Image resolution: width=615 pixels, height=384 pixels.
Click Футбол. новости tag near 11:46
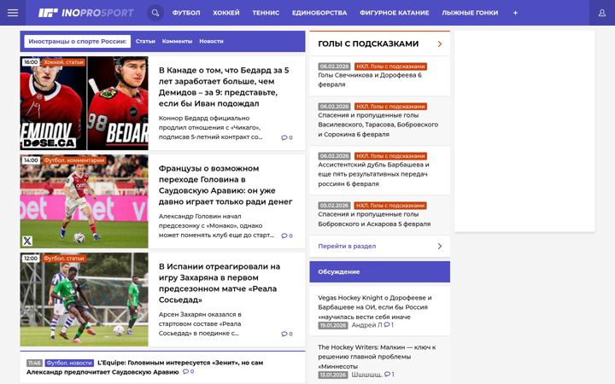point(69,363)
